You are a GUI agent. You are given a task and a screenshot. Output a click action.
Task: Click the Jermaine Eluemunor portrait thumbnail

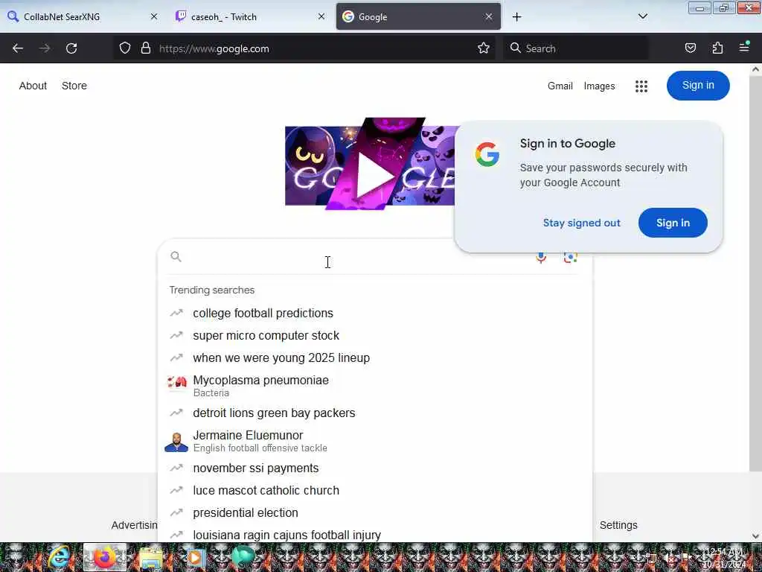[x=176, y=442]
